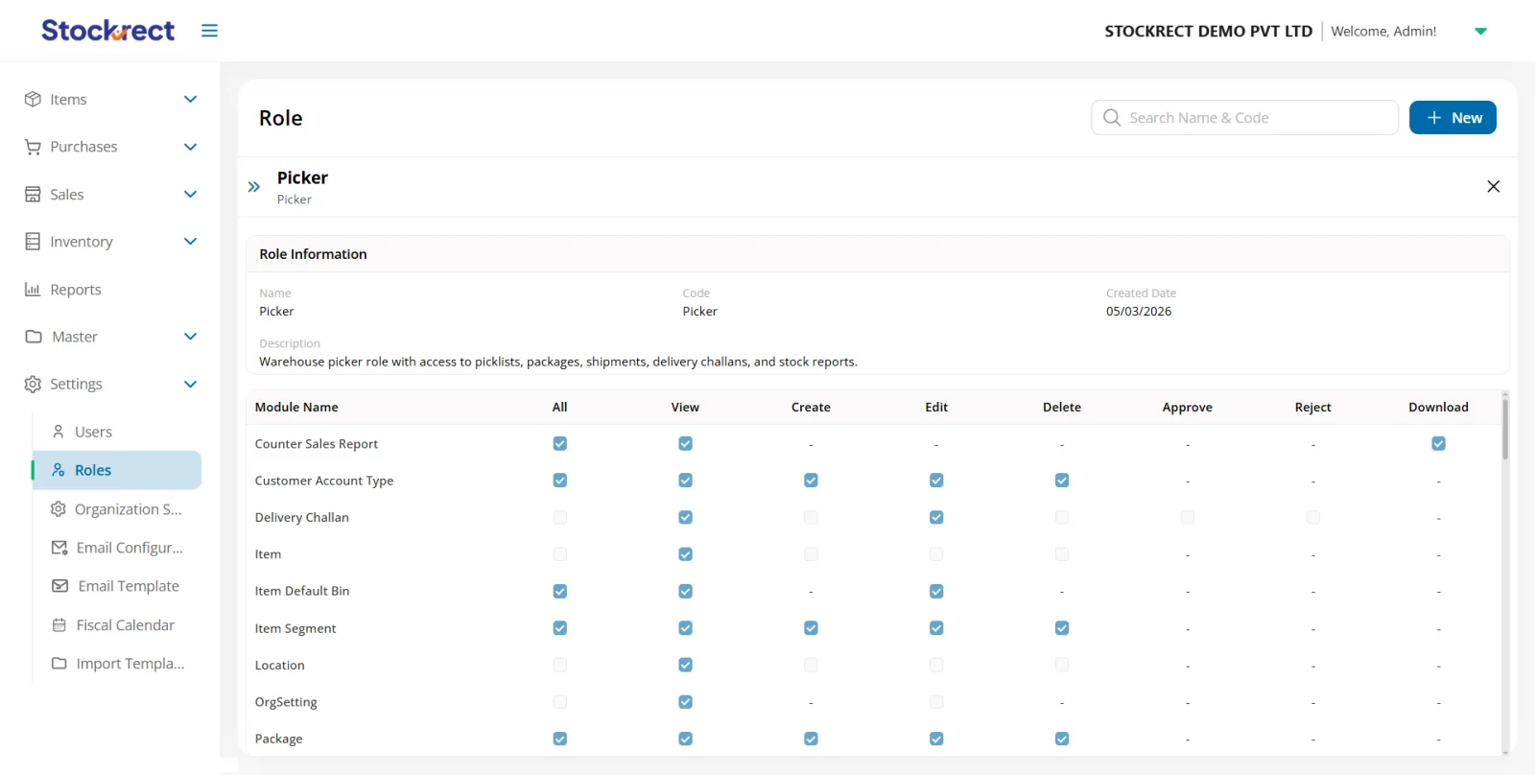This screenshot has width=1535, height=775.
Task: Click the Download column header
Action: click(x=1438, y=407)
